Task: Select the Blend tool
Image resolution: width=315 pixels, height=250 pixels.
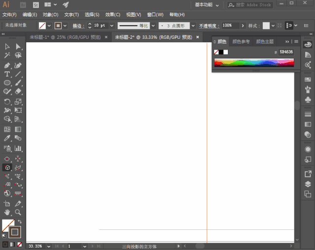Action: pos(18,138)
